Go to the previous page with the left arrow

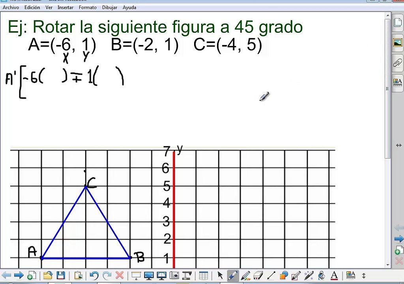(x=6, y=275)
